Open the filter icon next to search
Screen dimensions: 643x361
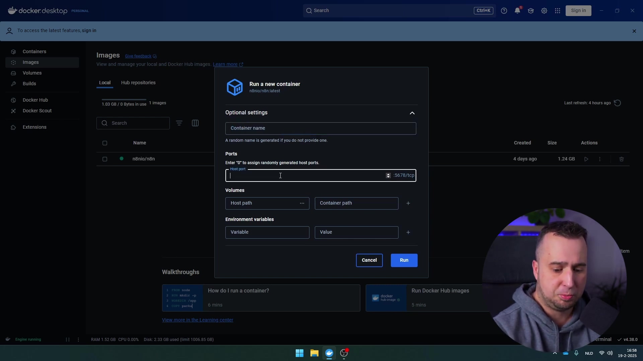(179, 123)
